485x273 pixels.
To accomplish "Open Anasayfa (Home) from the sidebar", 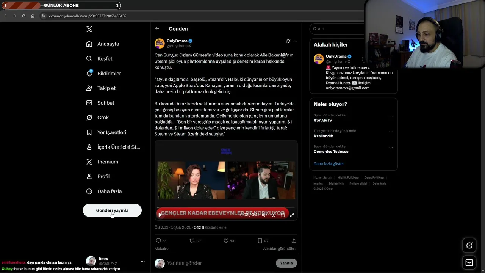I will tap(103, 44).
